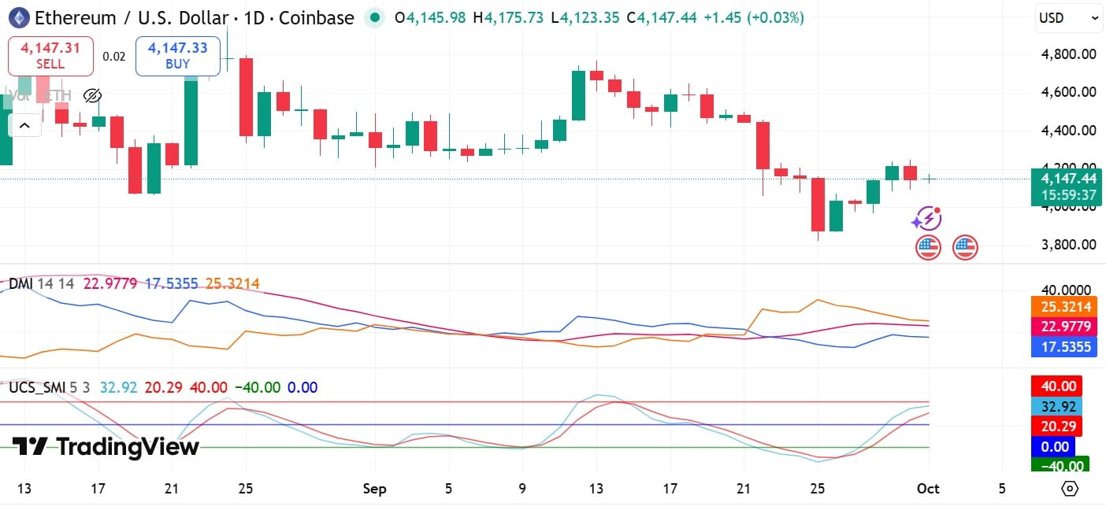Hide the UCS_SMI indicator
Viewport: 1106px width, 510px height.
click(x=38, y=387)
